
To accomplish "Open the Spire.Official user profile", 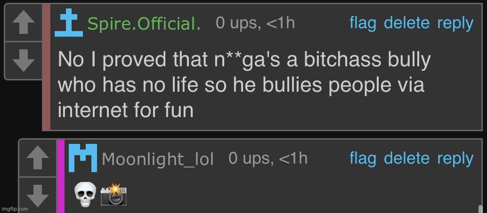I will coord(144,24).
